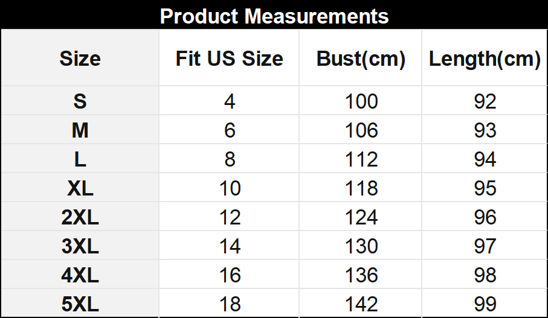Select the length value 96 cell
548x318 pixels.
tap(485, 217)
